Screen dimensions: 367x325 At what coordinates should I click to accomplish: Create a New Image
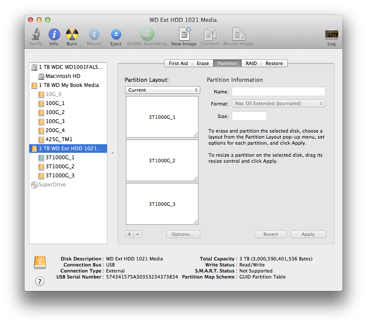click(185, 34)
